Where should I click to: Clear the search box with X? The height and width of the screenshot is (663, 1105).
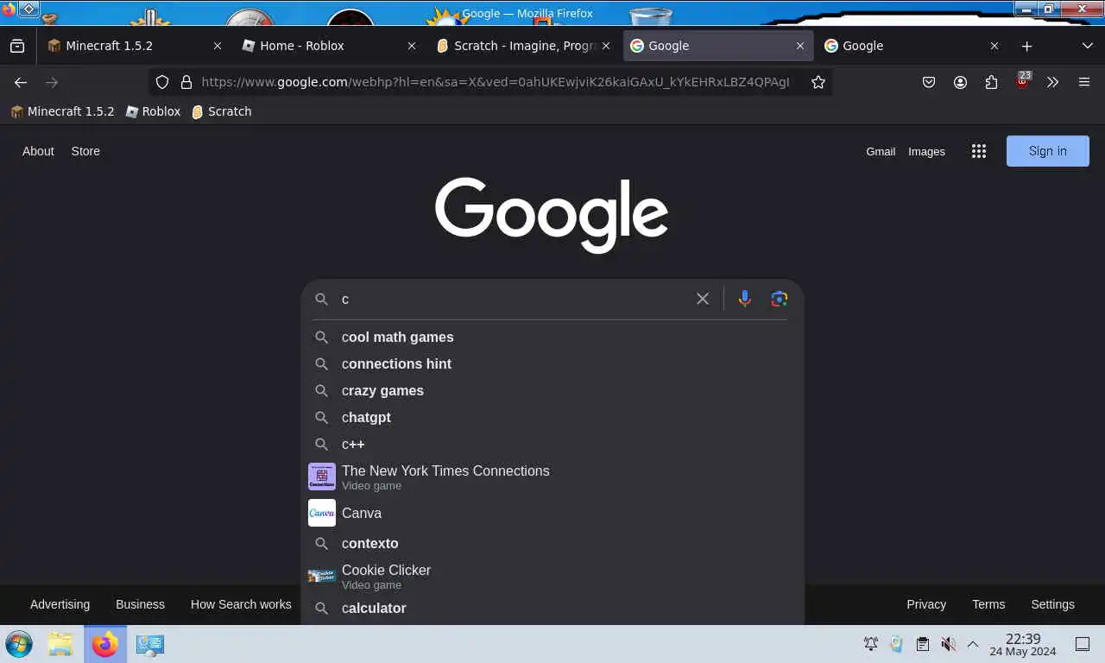point(703,299)
